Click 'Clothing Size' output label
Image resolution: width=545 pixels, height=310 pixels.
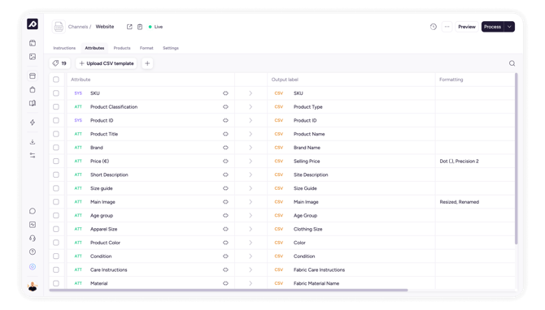(308, 229)
